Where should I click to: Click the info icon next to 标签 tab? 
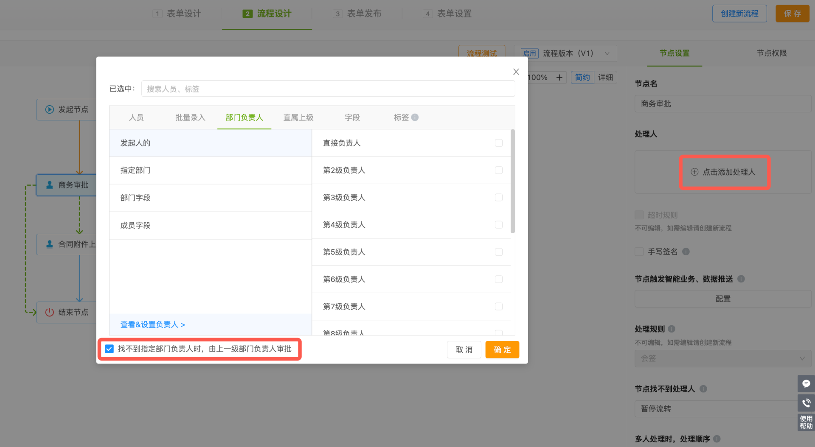(x=415, y=117)
